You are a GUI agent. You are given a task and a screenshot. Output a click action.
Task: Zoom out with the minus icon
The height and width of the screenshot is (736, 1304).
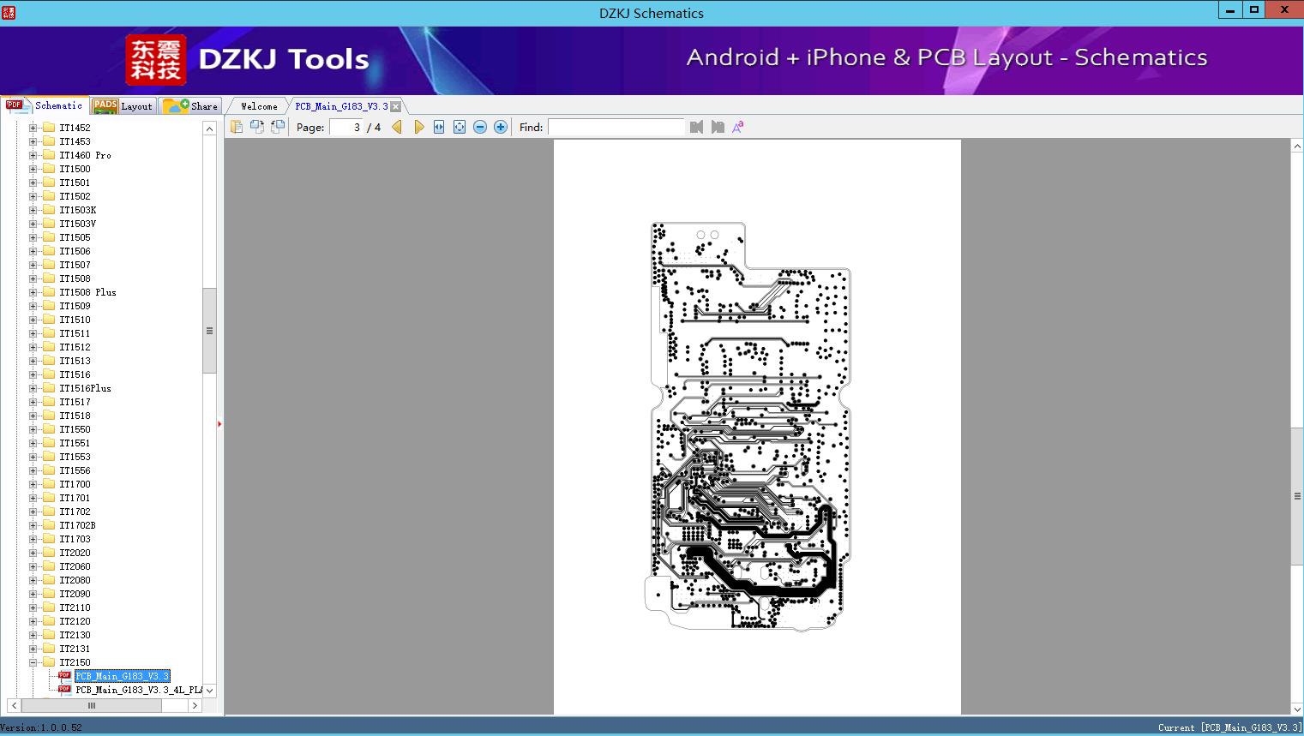(x=480, y=127)
